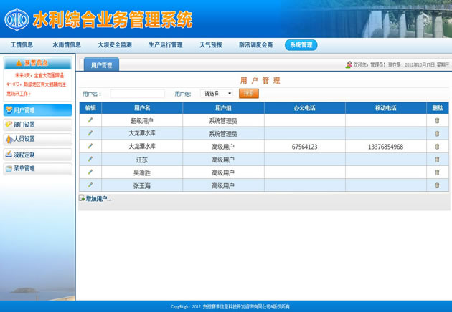Click the 用户名 search input field

[137, 93]
